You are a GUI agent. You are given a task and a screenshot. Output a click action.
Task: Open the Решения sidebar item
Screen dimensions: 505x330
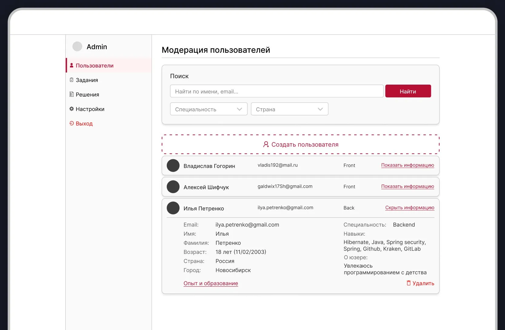109,95
